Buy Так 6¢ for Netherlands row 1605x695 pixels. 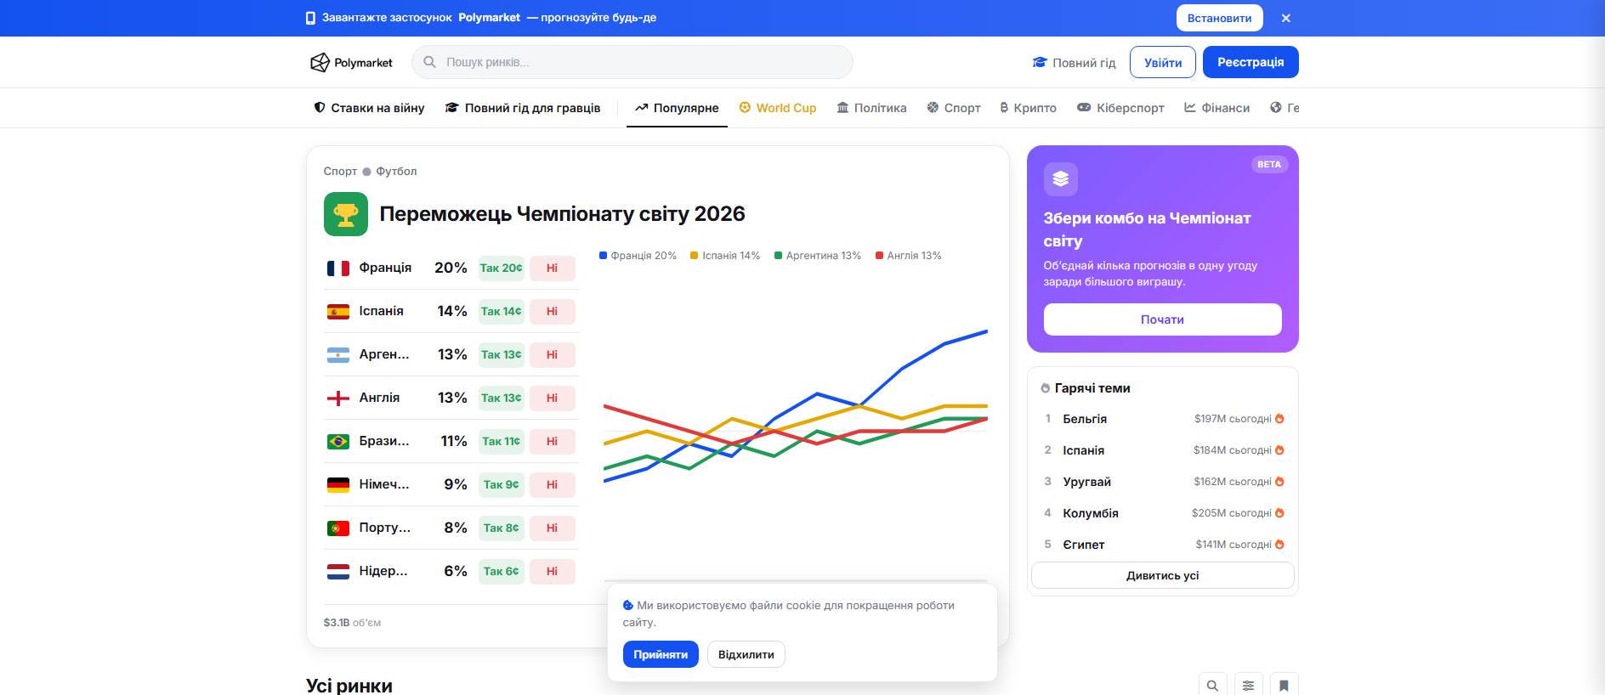pos(502,572)
